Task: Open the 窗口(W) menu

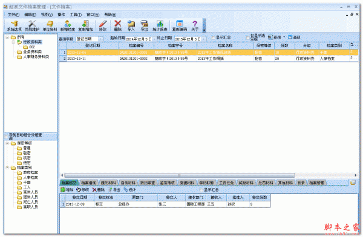Action: point(93,15)
